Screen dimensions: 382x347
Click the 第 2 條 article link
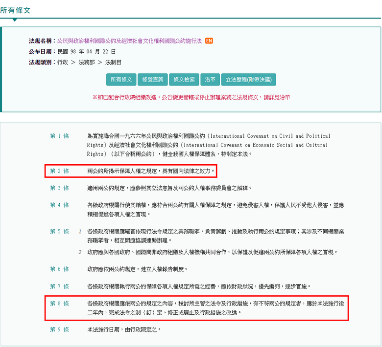coord(59,171)
